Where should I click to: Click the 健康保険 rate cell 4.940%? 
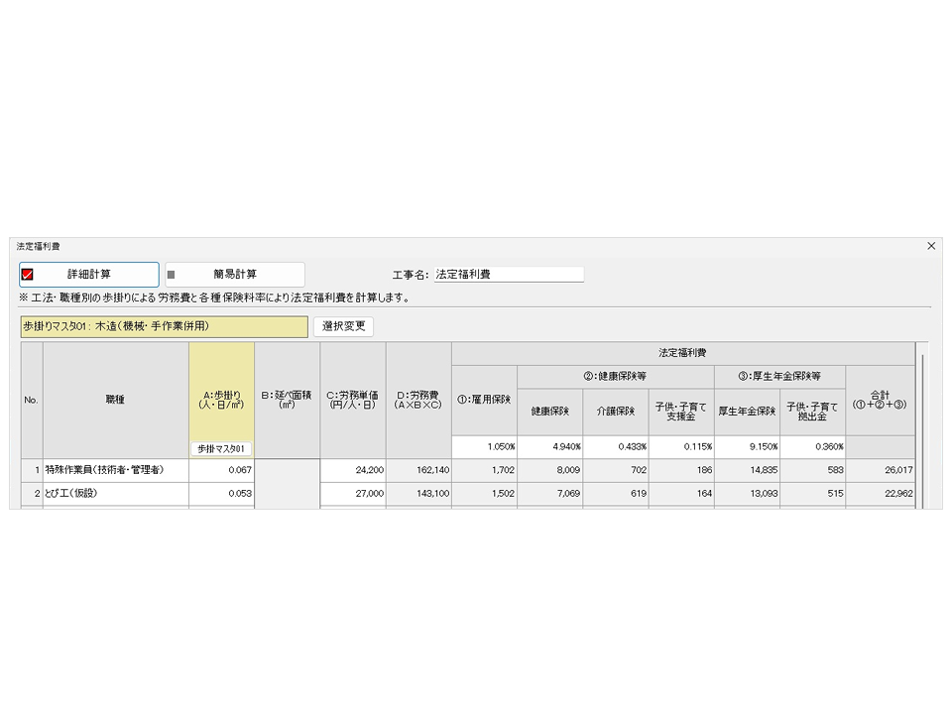tap(550, 447)
